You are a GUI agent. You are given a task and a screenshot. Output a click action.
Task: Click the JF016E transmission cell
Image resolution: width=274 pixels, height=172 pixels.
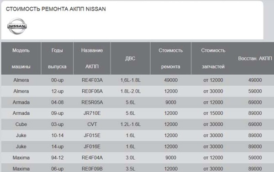[92, 146]
